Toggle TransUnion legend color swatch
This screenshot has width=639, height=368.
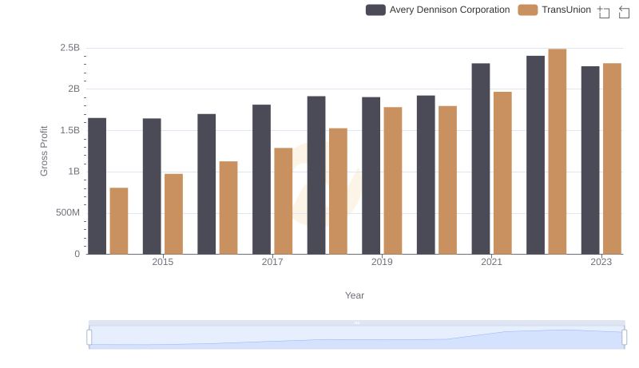tap(528, 10)
